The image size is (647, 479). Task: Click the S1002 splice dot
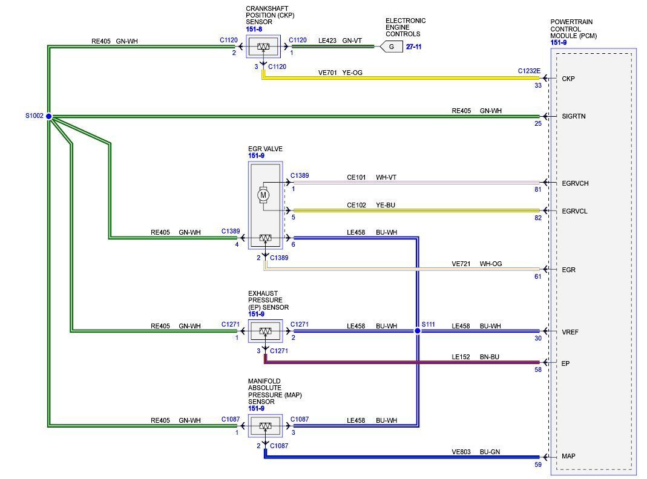pyautogui.click(x=48, y=116)
